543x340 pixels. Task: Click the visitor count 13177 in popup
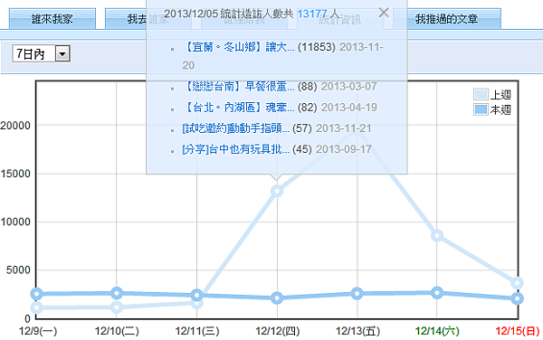coord(312,14)
